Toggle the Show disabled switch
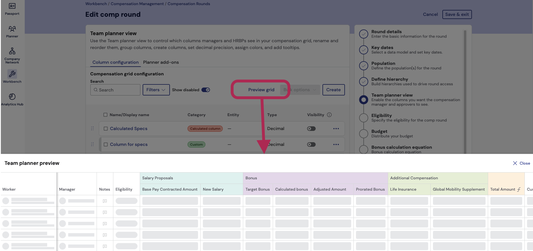Screen dimensions: 533x251 click(205, 90)
